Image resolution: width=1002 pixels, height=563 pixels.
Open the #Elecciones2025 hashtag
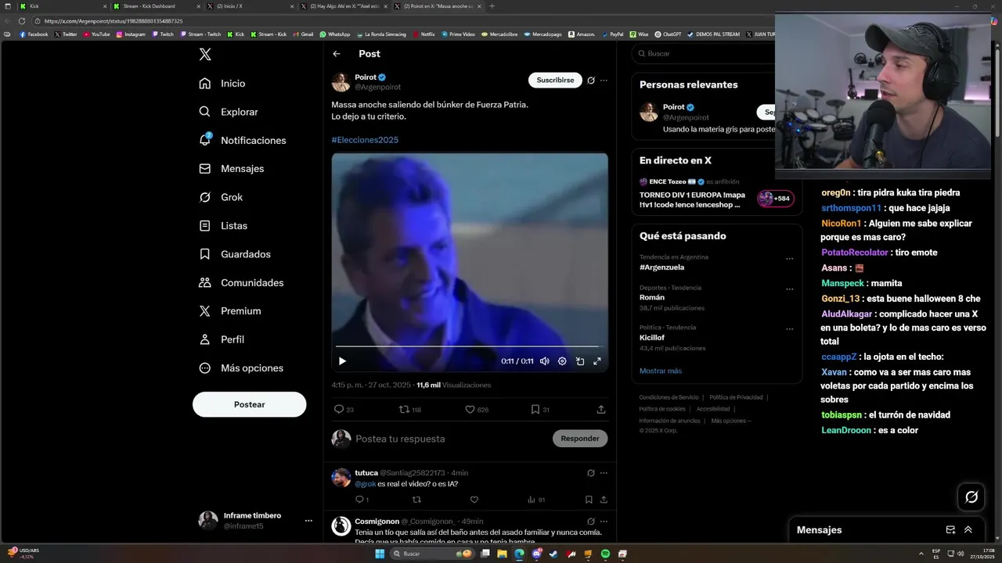365,140
